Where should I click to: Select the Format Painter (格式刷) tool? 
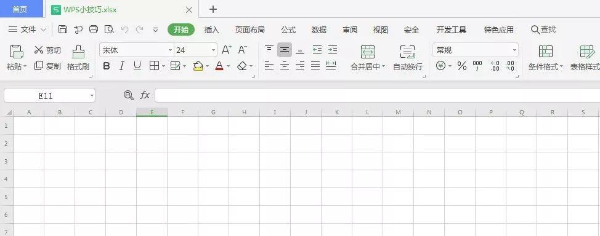(x=78, y=58)
